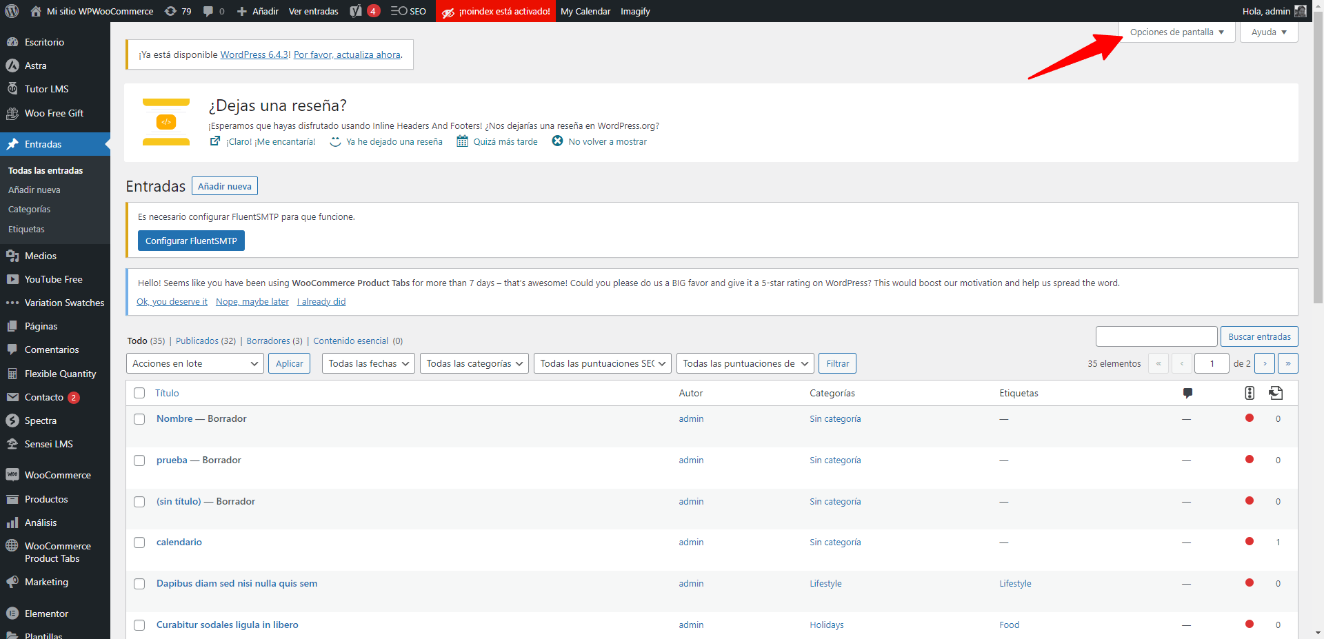Open the Acciones en lote dropdown
Image resolution: width=1324 pixels, height=639 pixels.
[x=195, y=363]
